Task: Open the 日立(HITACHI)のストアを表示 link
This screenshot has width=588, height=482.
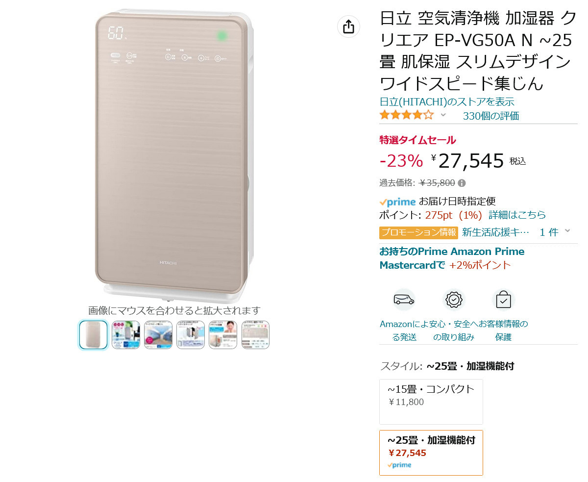Action: pyautogui.click(x=447, y=102)
